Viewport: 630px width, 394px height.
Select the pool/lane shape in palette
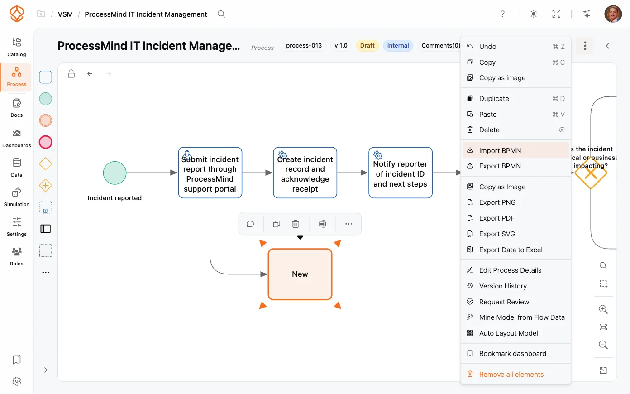tap(46, 229)
